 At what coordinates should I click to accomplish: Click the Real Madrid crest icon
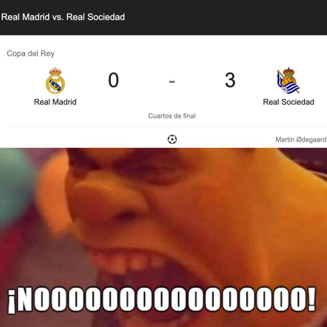click(55, 80)
